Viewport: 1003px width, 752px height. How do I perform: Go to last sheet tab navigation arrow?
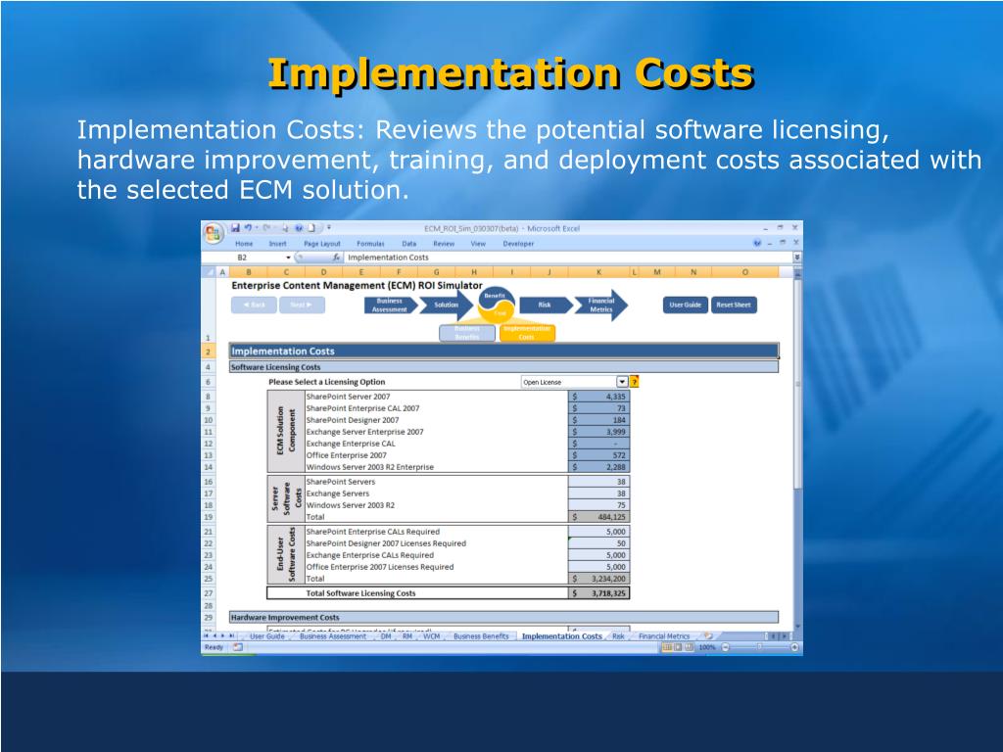(x=231, y=636)
